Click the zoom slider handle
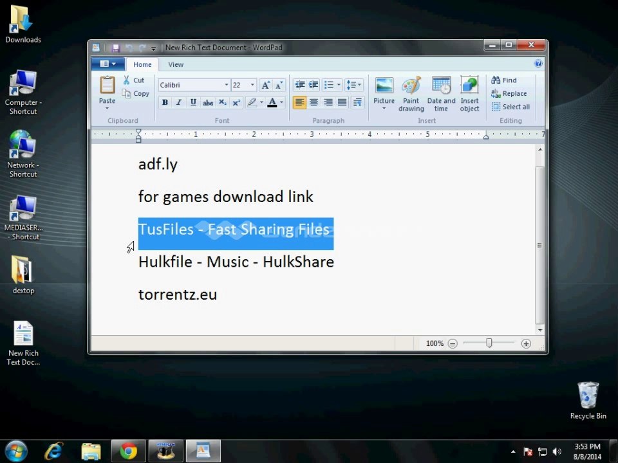 (x=489, y=343)
